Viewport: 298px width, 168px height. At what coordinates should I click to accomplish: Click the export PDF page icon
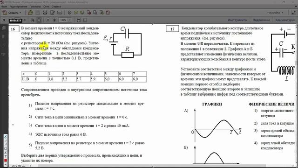[102, 13]
